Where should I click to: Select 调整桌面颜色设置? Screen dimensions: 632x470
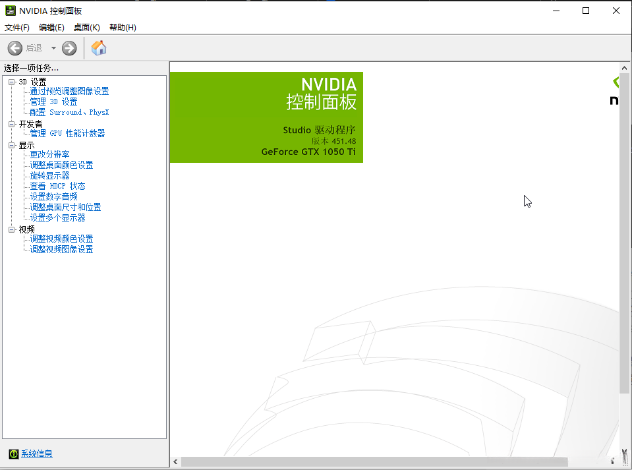pyautogui.click(x=62, y=165)
